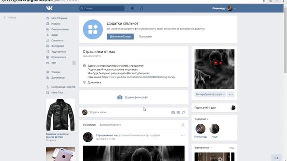Open the Олександр profile dropdown menu
Screen dimensions: 287x161
[x=224, y=8]
